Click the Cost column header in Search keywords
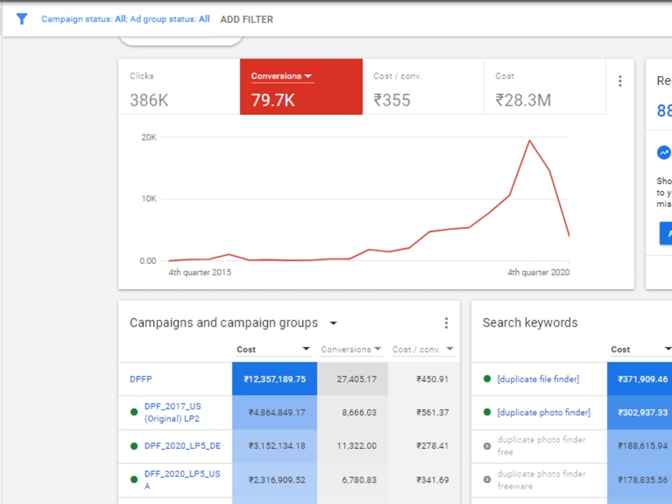Image resolution: width=672 pixels, height=504 pixels. point(620,349)
